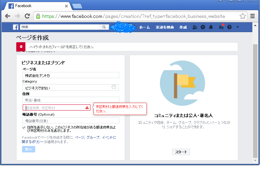Image resolution: width=271 pixels, height=169 pixels.
Task: Click the browser forward arrow
Action: (x=17, y=16)
